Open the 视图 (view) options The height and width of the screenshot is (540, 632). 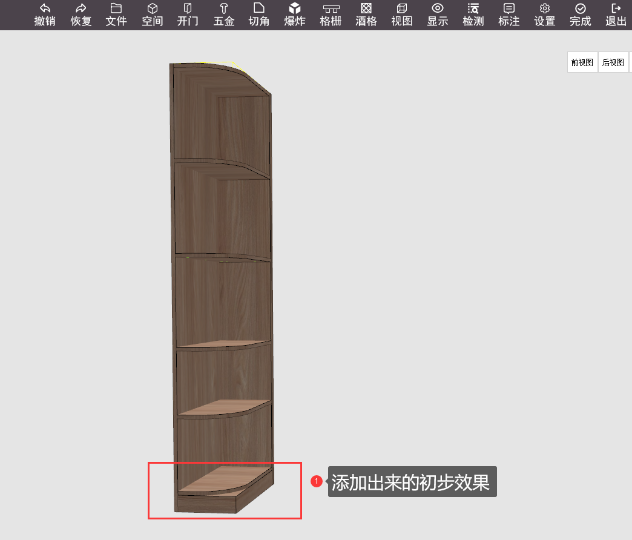coord(402,15)
